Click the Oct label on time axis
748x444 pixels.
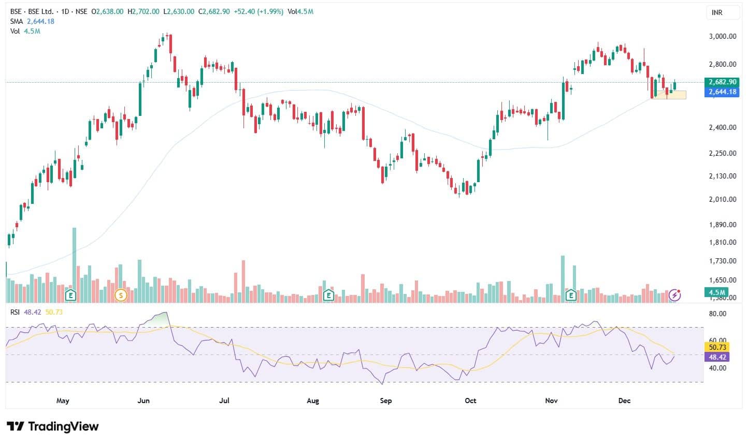pos(470,401)
